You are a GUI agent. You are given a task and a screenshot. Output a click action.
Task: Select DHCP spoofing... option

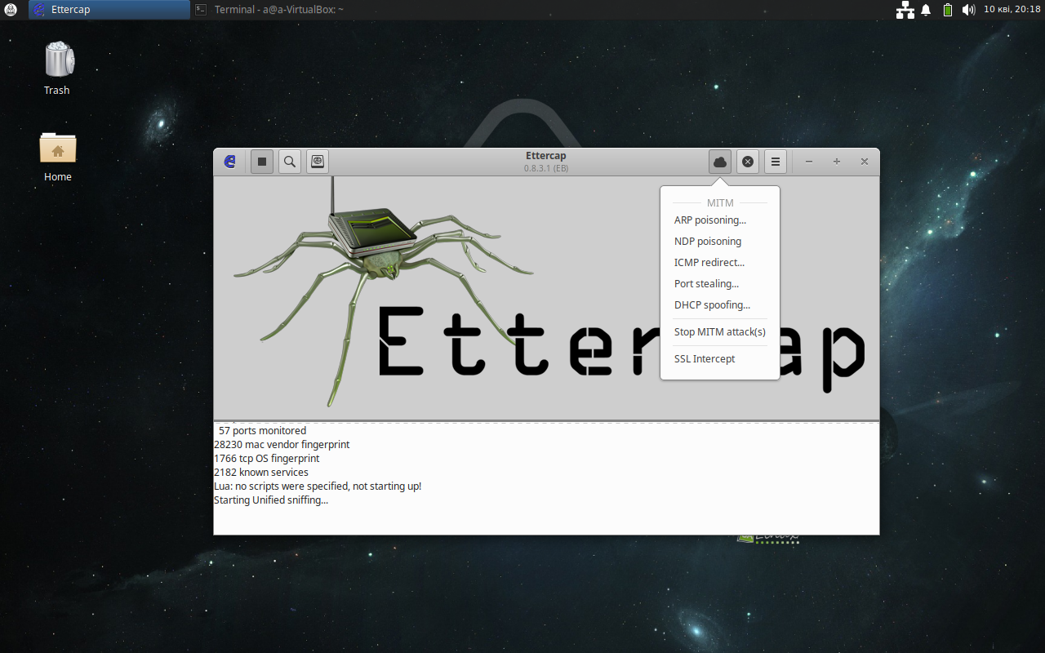coord(712,305)
